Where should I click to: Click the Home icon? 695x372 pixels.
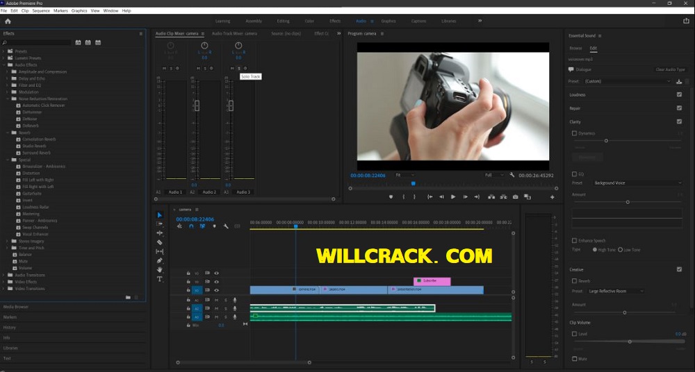(8, 21)
